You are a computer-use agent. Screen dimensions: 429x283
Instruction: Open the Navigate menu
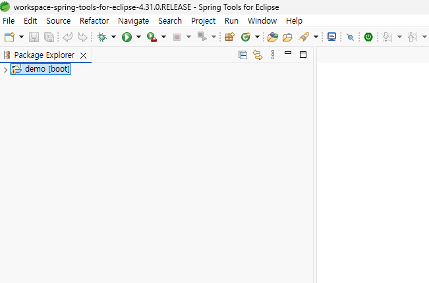[x=133, y=20]
